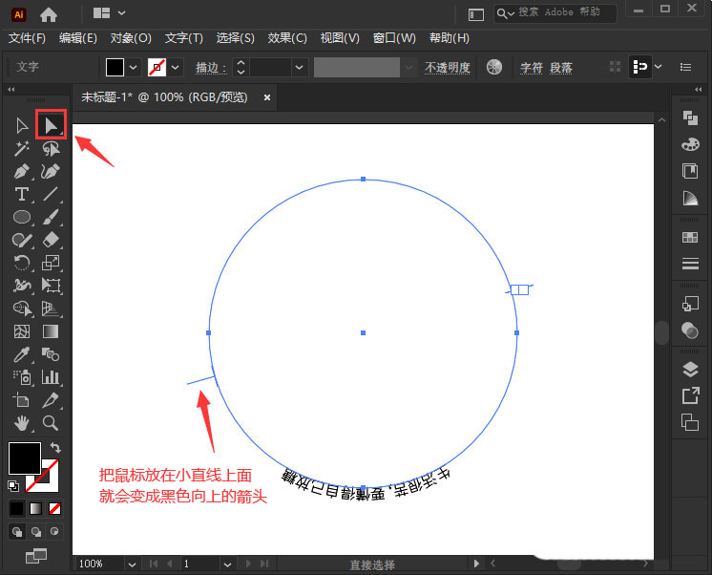This screenshot has height=575, width=712.
Task: Open the Layers panel icon
Action: [690, 370]
